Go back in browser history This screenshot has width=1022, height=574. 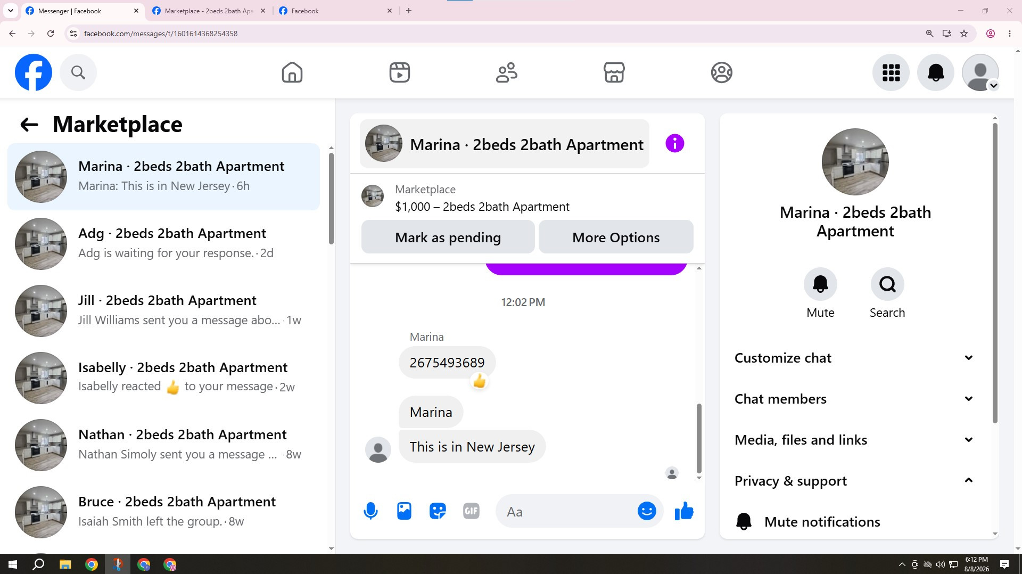(x=12, y=34)
